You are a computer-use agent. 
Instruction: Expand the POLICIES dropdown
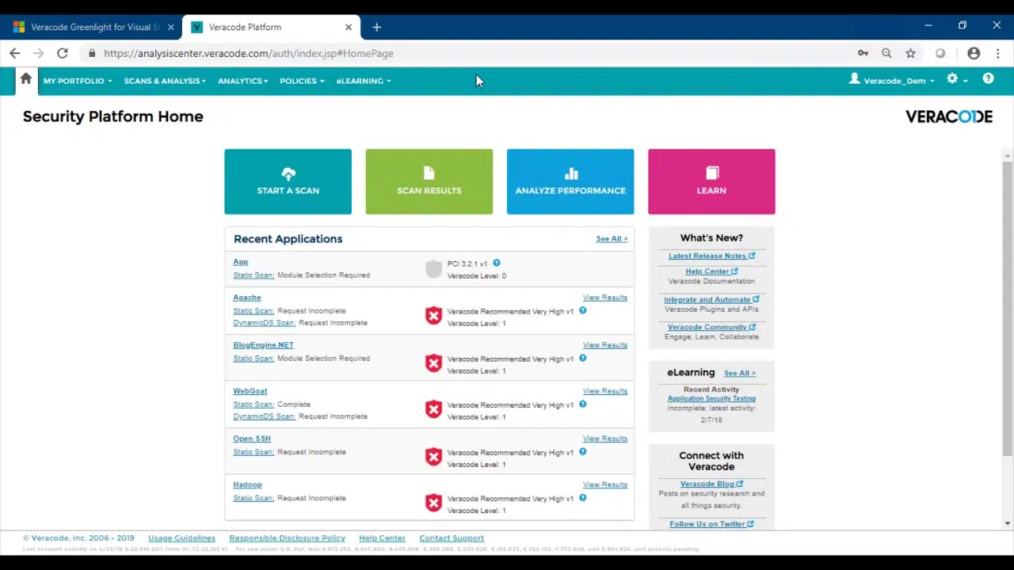pos(300,80)
